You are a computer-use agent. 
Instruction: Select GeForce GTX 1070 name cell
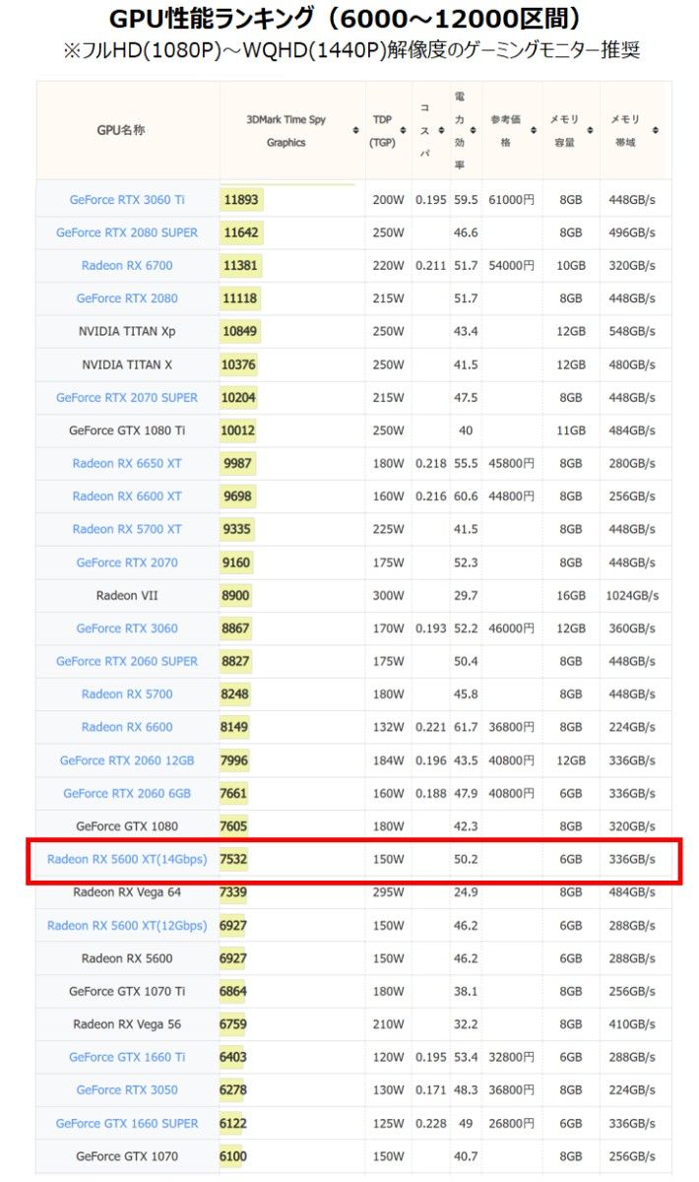click(x=128, y=1156)
